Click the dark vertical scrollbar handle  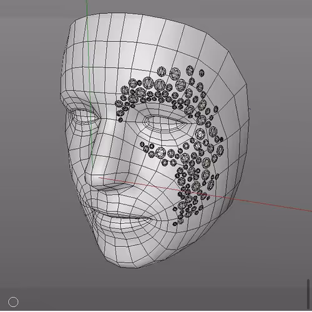(x=308, y=294)
